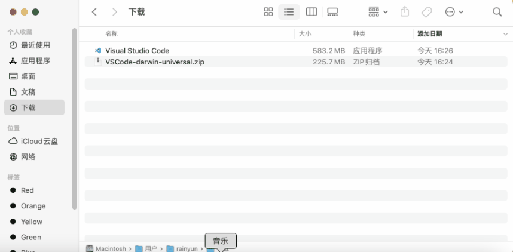Image resolution: width=513 pixels, height=252 pixels.
Task: Click the Red tag color dot
Action: tap(13, 190)
